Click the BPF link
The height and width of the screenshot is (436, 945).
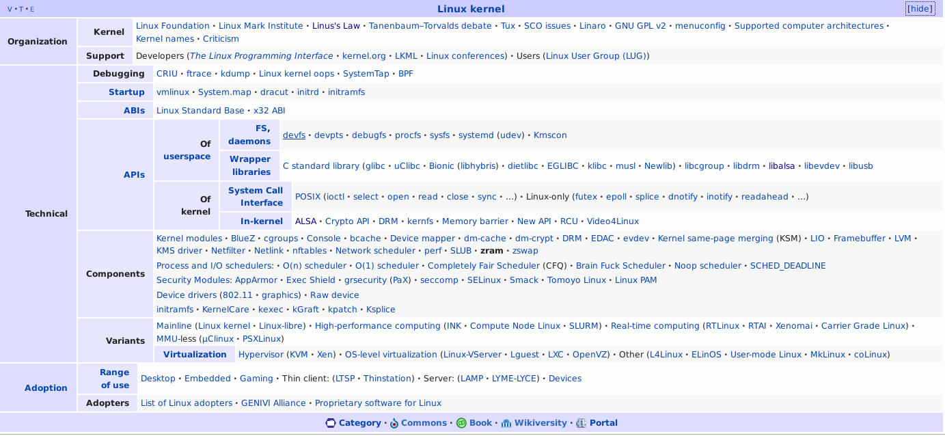tap(406, 74)
